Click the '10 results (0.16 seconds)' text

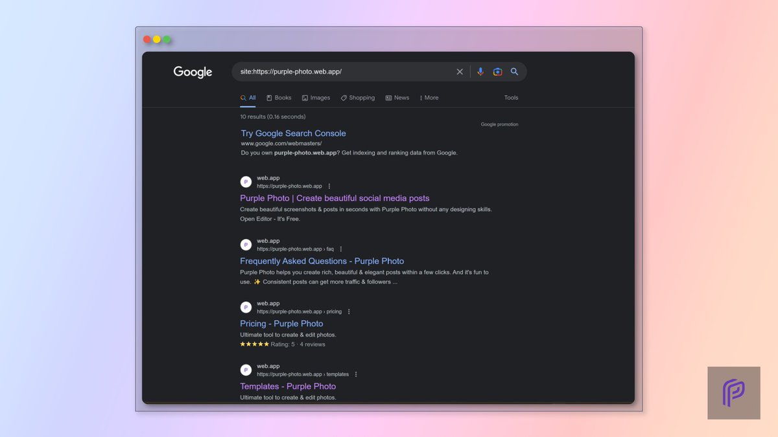pos(273,117)
